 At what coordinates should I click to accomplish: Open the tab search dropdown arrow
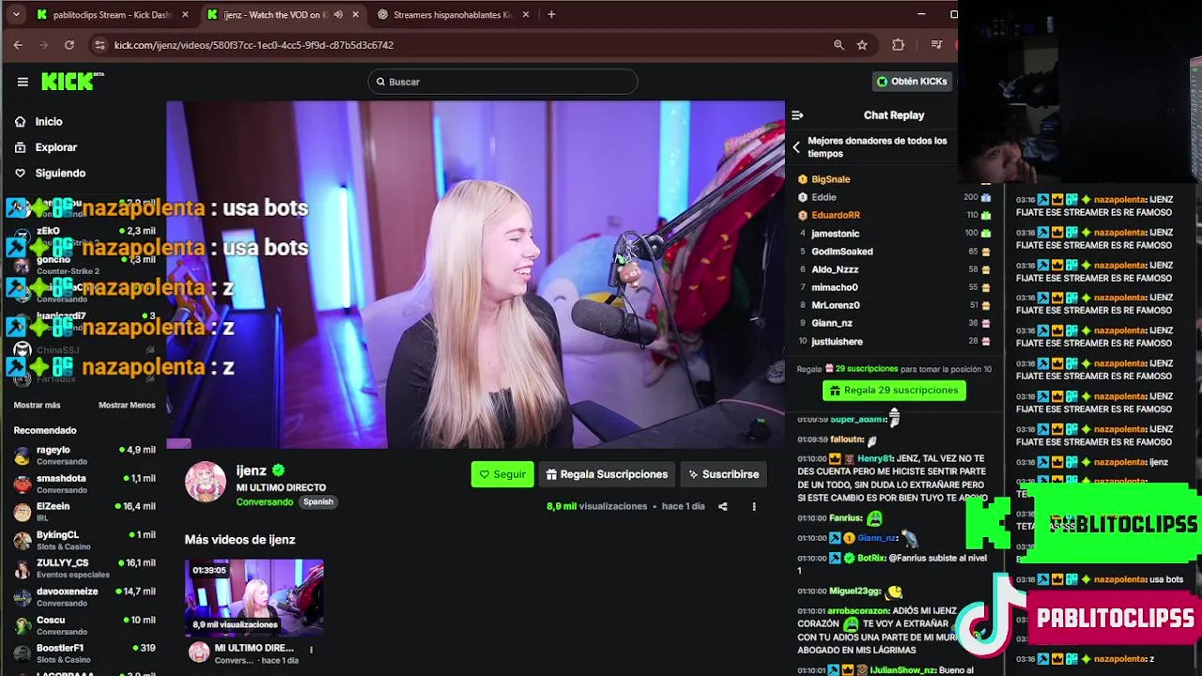coord(16,14)
